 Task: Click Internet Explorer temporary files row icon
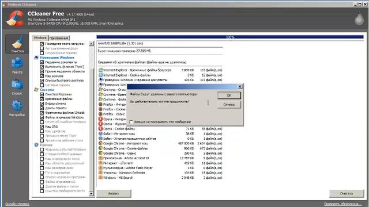(100, 70)
